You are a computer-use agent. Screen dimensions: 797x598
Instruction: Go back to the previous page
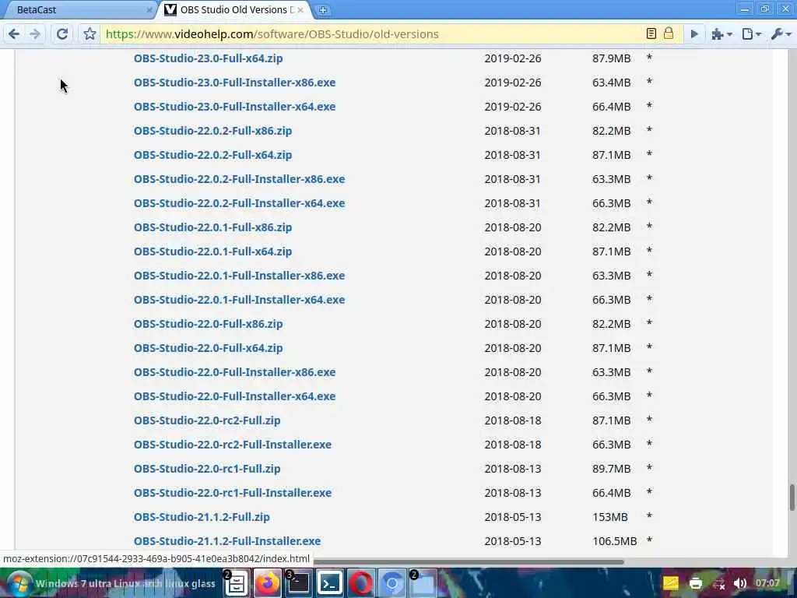coord(14,34)
